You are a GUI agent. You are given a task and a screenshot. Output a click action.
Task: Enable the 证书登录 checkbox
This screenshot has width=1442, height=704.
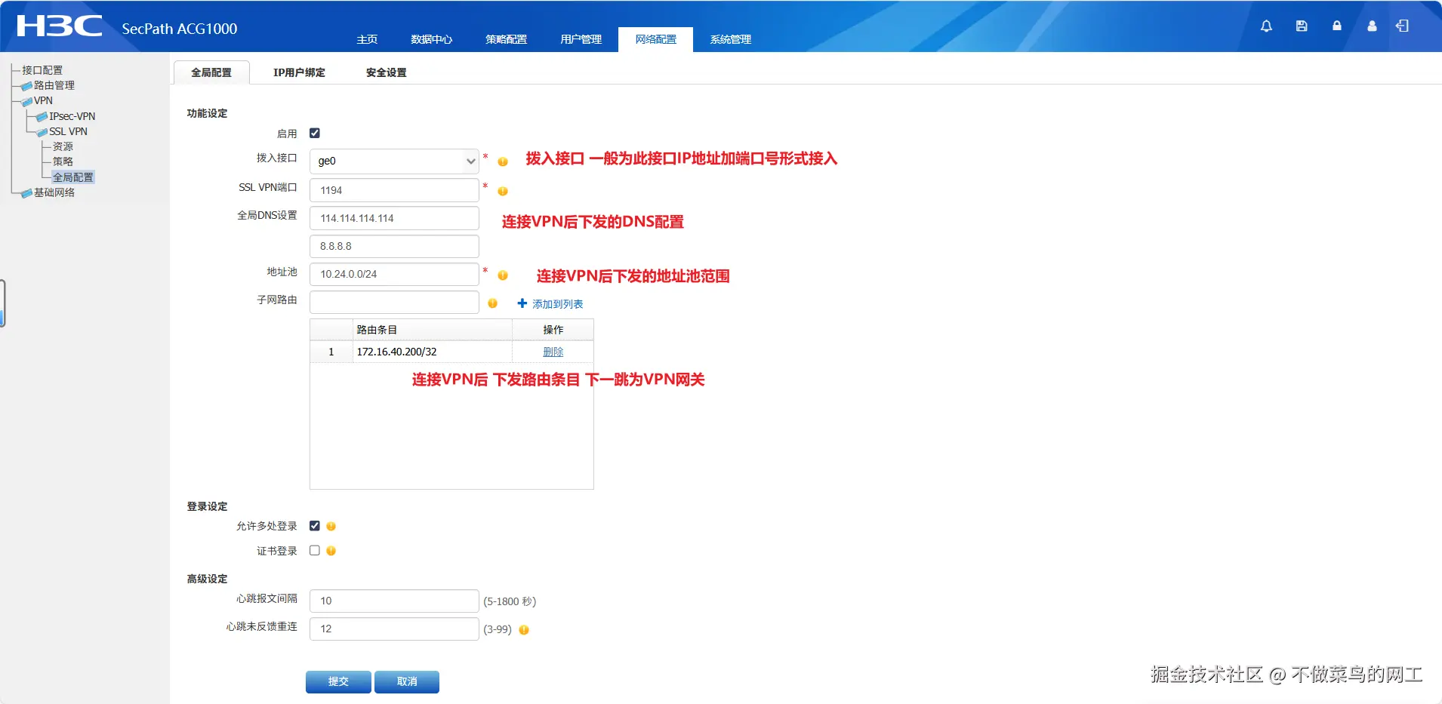(315, 550)
